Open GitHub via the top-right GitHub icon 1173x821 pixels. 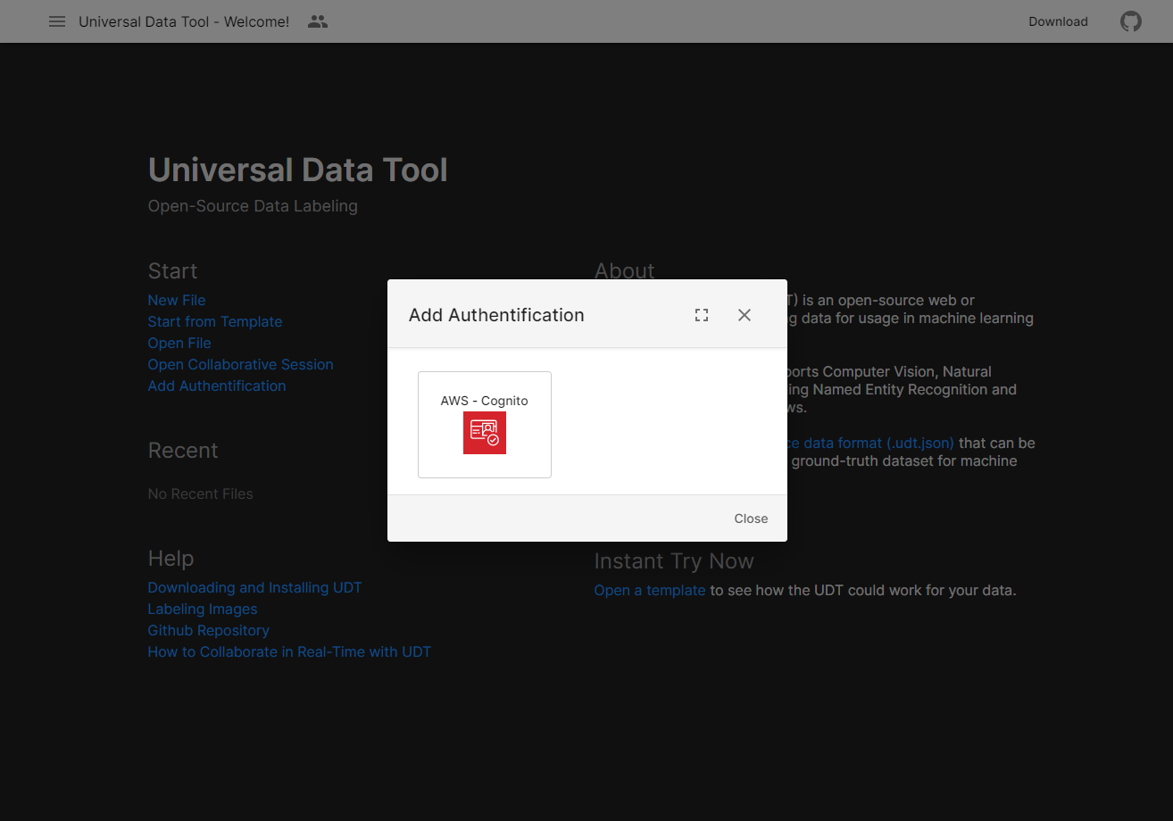point(1131,21)
